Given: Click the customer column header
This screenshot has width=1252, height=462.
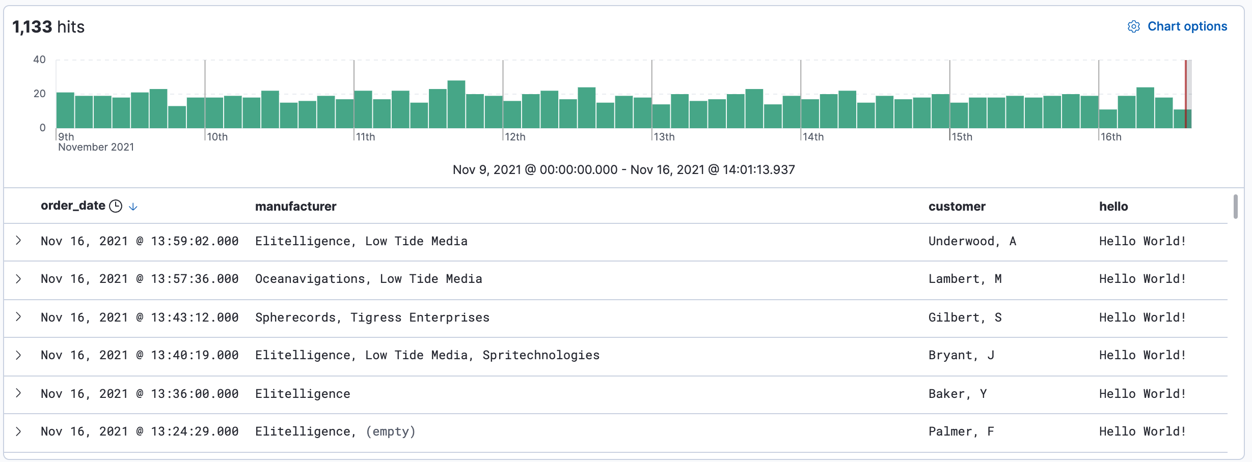Looking at the screenshot, I should coord(957,207).
